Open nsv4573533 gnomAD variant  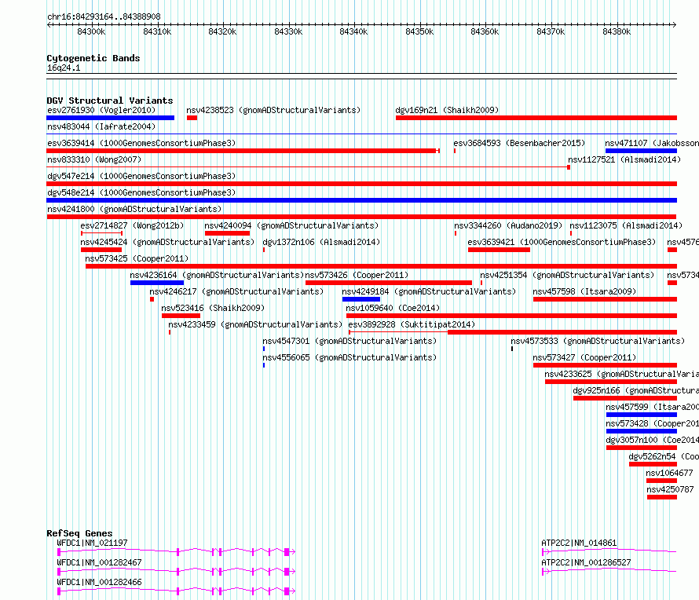pyautogui.click(x=598, y=341)
